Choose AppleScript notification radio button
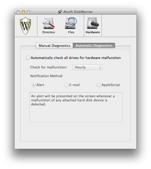Image resolution: width=151 pixels, height=169 pixels. pos(99,85)
